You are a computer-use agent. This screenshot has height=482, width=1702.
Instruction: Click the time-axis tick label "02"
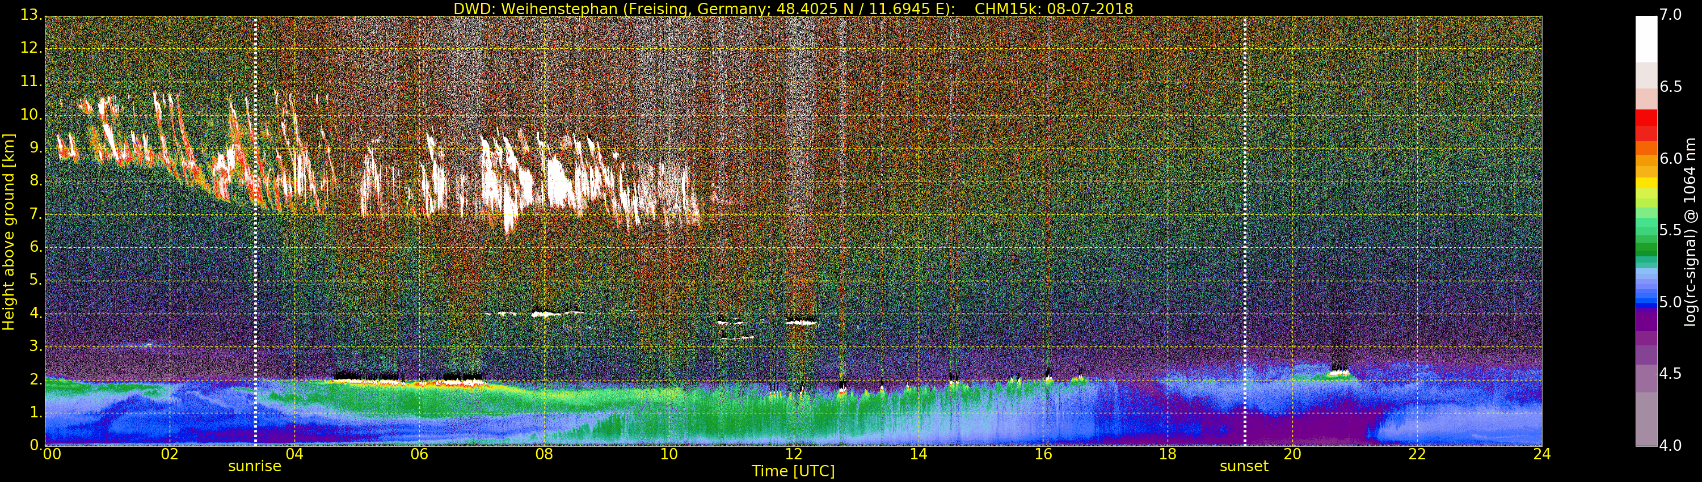click(170, 454)
